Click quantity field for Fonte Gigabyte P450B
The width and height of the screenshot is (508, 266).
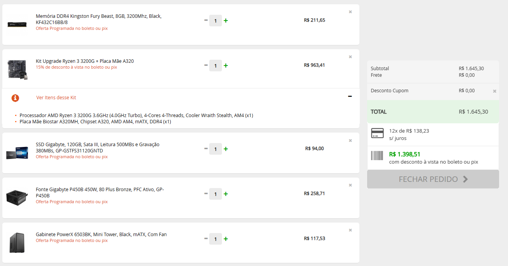click(x=215, y=194)
